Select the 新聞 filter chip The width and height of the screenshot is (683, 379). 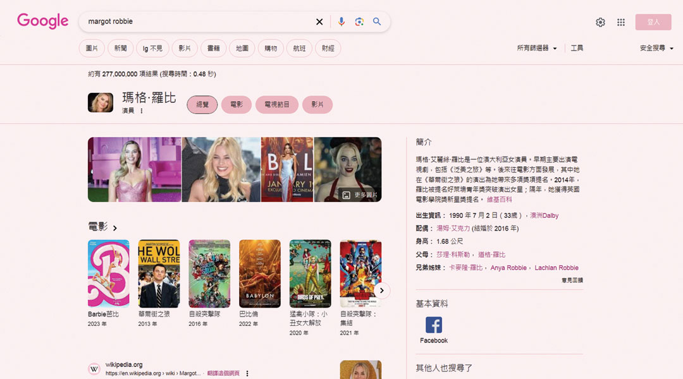coord(120,48)
